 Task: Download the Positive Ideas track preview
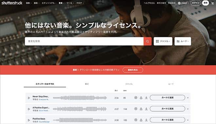[x=146, y=120]
